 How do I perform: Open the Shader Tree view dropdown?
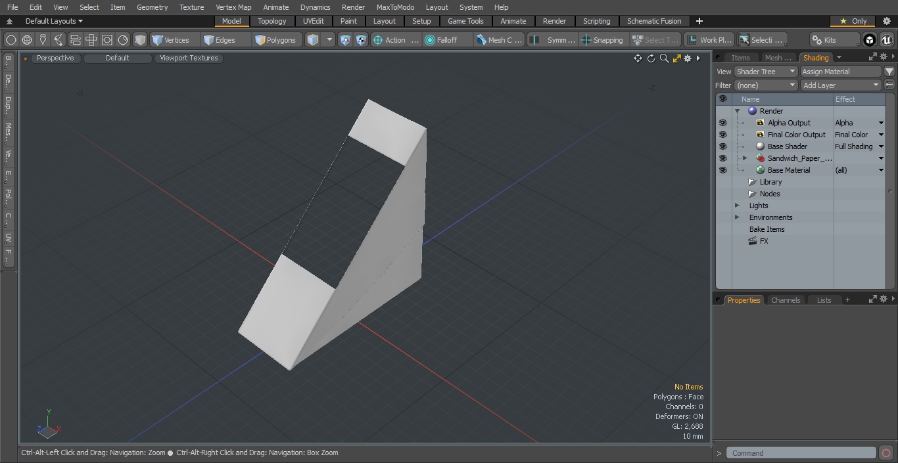766,72
